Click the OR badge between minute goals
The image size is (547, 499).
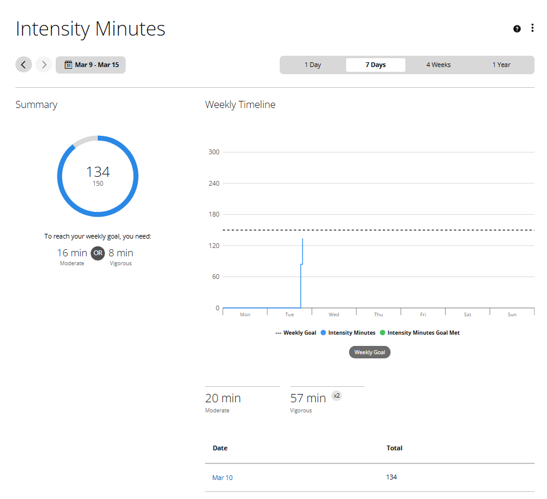[98, 253]
